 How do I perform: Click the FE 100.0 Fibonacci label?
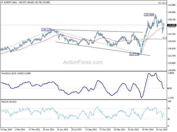tap(162, 3)
